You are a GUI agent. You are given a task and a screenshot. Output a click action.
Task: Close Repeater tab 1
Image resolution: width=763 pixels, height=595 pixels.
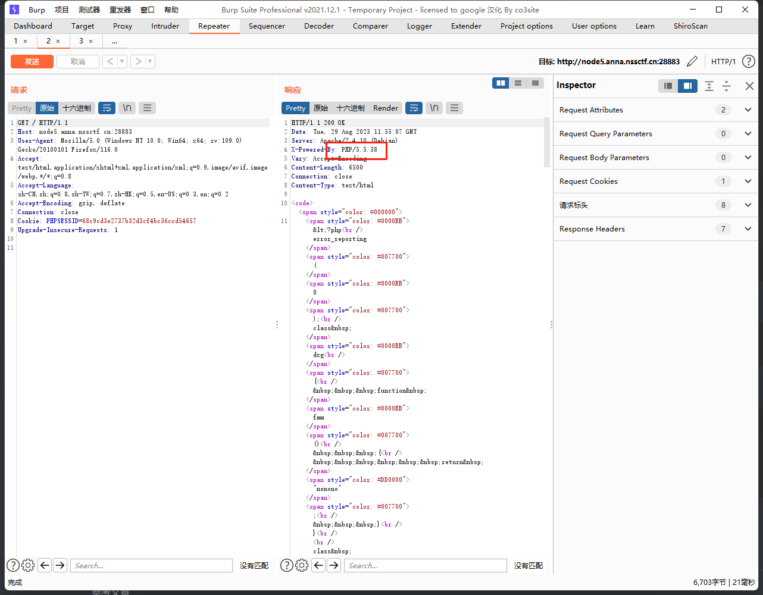point(25,41)
